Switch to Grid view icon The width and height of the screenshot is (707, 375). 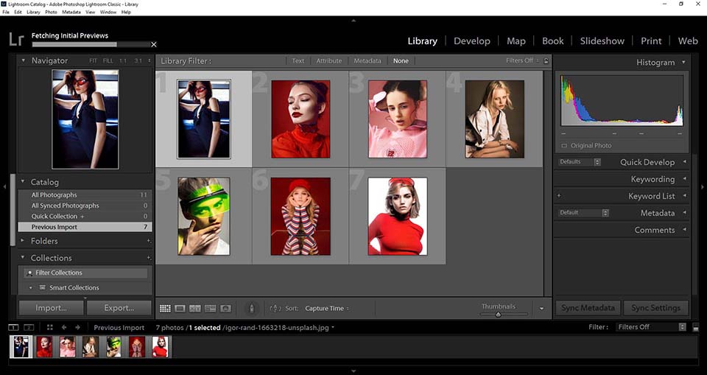[x=165, y=308]
